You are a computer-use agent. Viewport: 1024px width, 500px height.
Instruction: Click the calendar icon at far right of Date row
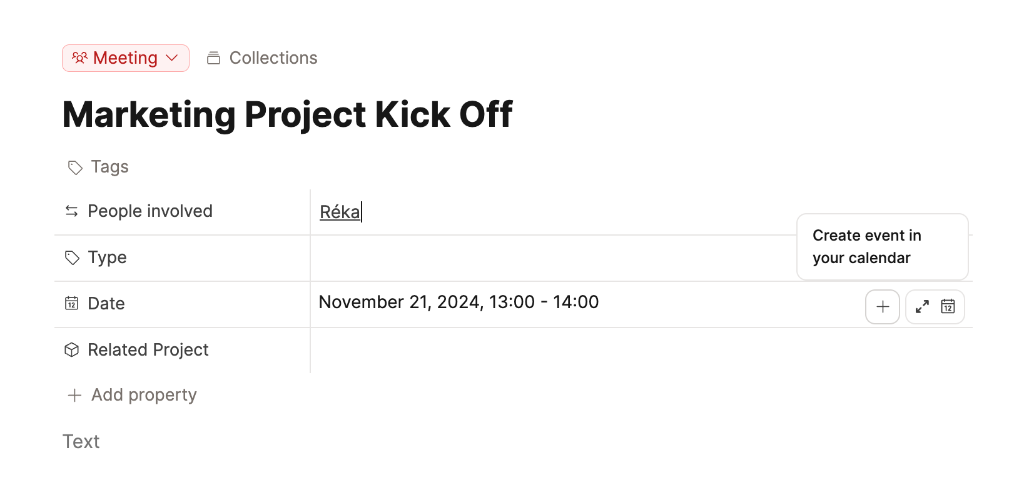[948, 306]
